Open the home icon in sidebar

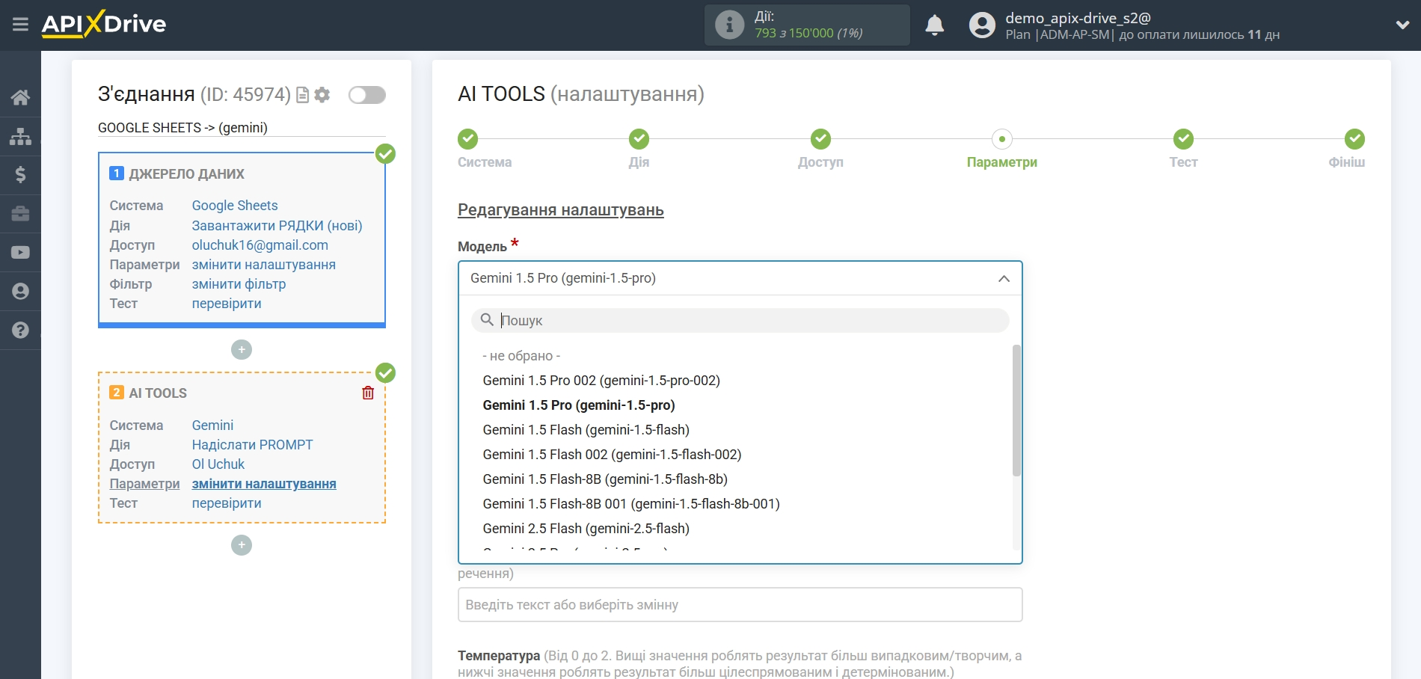(x=20, y=97)
